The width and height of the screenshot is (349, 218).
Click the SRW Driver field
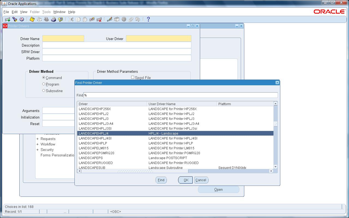pyautogui.click(x=117, y=52)
